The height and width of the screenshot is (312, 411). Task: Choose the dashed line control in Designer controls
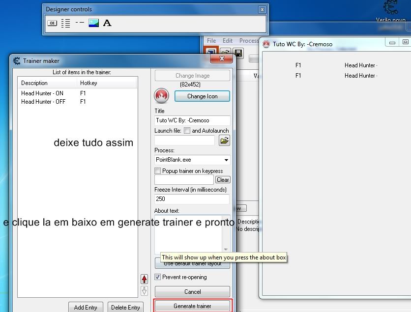(x=80, y=23)
